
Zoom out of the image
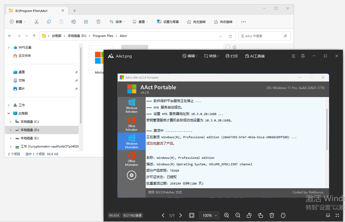click(238, 215)
